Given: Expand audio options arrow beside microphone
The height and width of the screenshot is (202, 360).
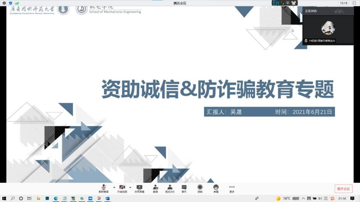Looking at the screenshot, I should [x=114, y=187].
